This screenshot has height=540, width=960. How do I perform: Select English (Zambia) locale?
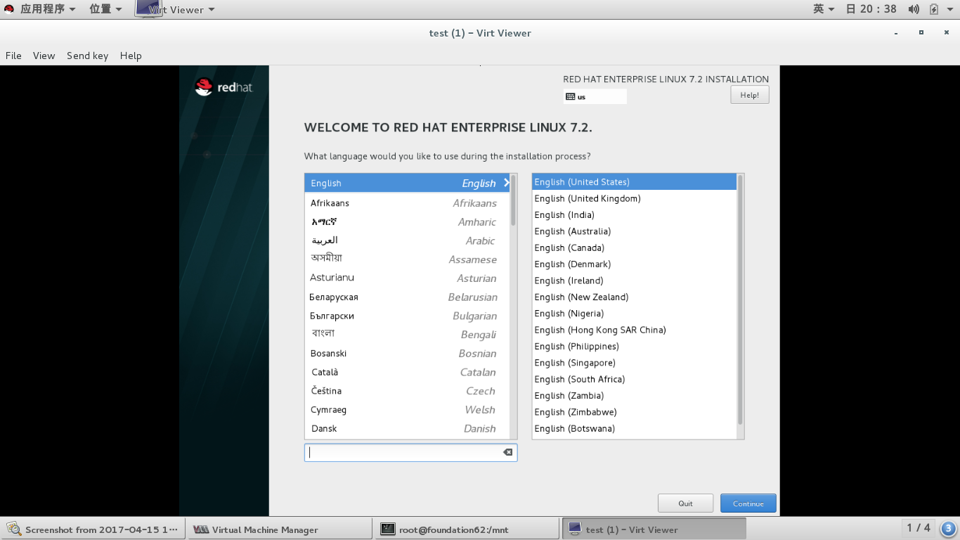[x=635, y=395]
